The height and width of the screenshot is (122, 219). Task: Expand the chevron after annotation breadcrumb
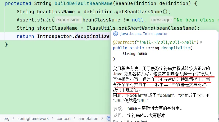(x=102, y=119)
